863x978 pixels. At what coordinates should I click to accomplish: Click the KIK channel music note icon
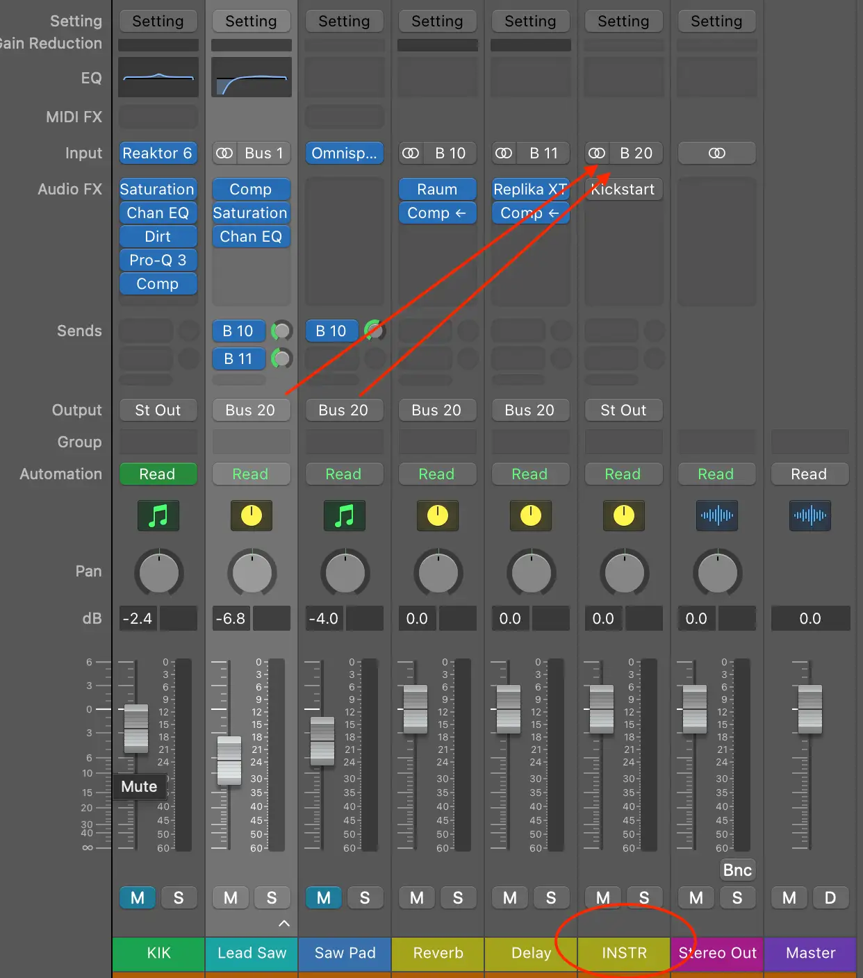coord(158,515)
